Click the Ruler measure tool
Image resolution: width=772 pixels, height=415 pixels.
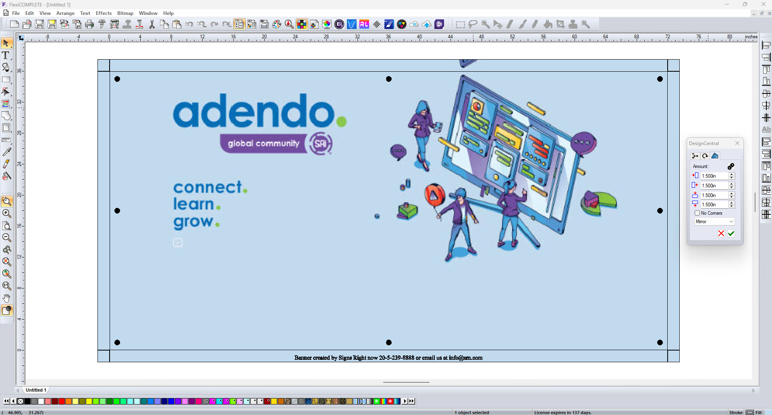pyautogui.click(x=6, y=140)
